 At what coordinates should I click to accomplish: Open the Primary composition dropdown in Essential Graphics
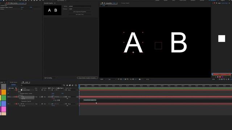[x=80, y=9]
